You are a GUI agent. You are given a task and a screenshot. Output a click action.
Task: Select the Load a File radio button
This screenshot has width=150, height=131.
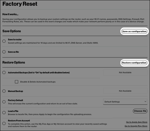[4, 113]
